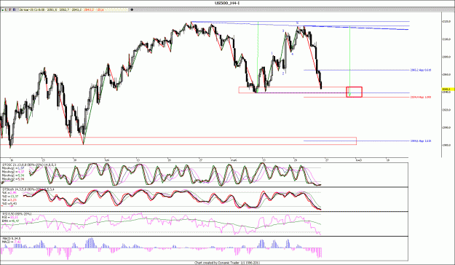
Task: Click the green dot icon in toolbar
Action: 3,10
